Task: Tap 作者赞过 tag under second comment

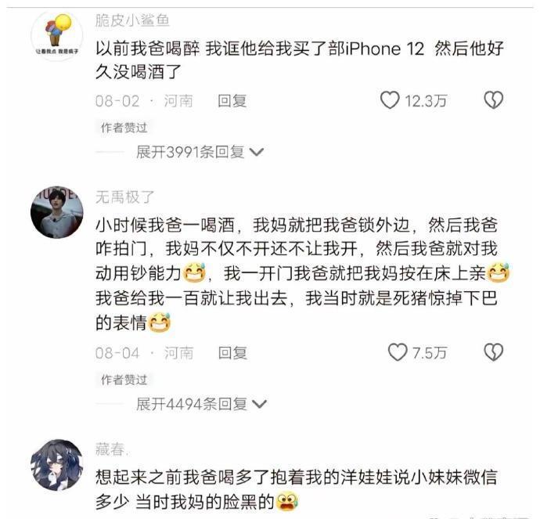Action: (x=124, y=380)
